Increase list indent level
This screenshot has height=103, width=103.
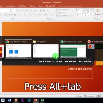44,11
